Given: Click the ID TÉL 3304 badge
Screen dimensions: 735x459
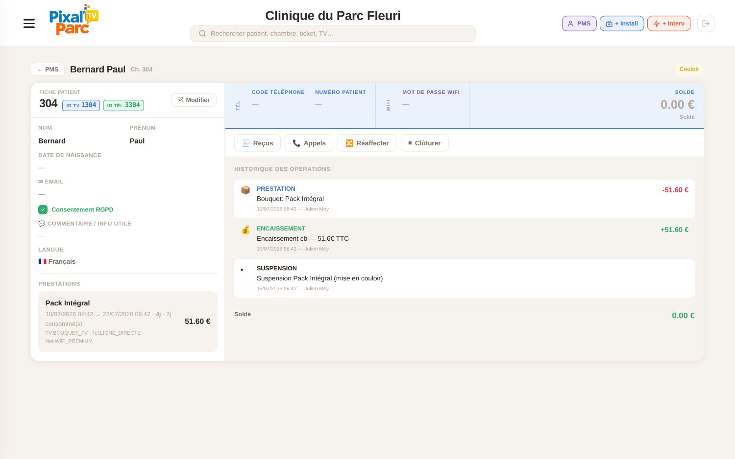Looking at the screenshot, I should pyautogui.click(x=123, y=105).
